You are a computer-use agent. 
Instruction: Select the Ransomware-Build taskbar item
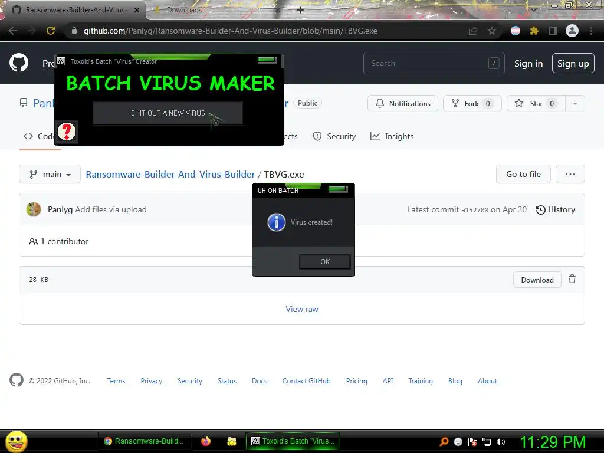pos(145,441)
